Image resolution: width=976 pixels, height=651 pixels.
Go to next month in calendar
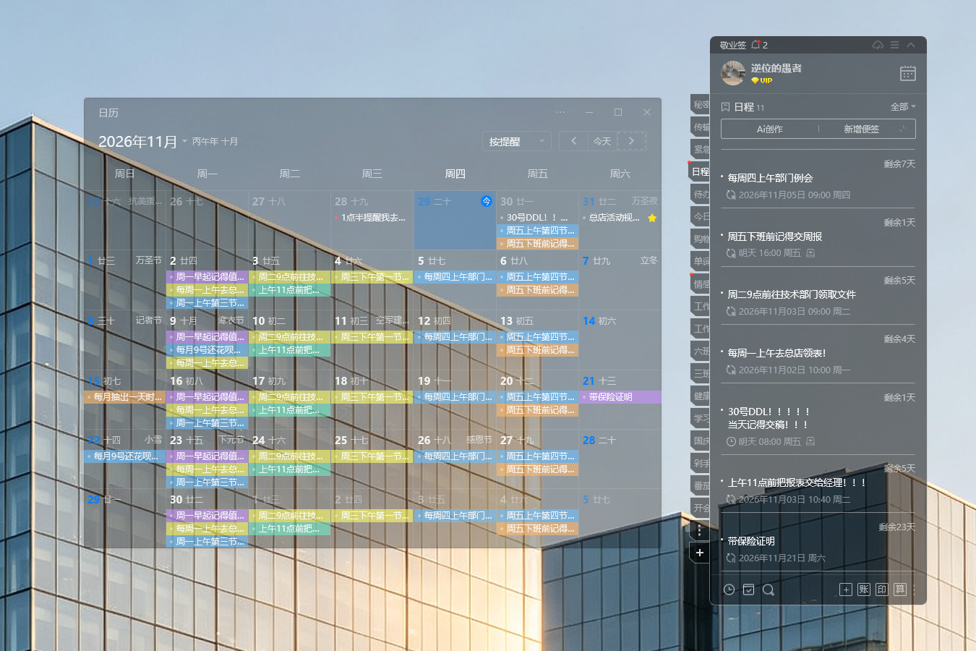point(631,141)
